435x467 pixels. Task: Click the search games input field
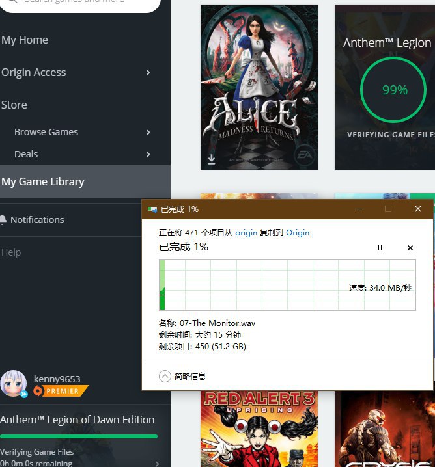point(81,3)
